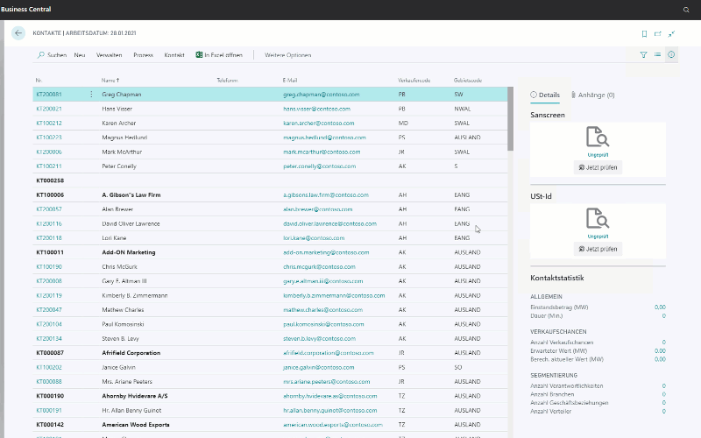Click the collapse page arrows icon

[x=671, y=33]
